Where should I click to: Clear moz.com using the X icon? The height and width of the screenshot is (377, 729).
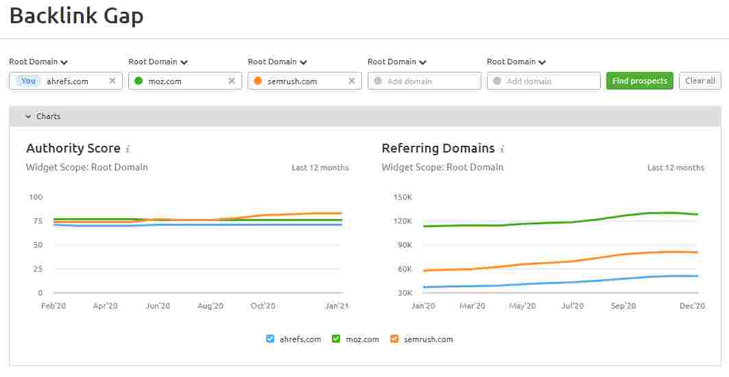click(232, 81)
